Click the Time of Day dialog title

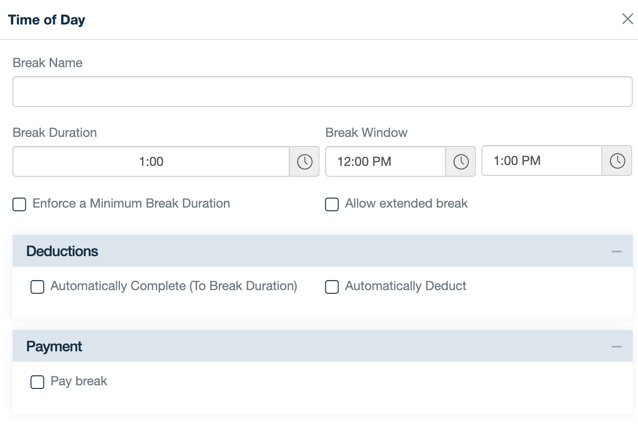pos(47,20)
